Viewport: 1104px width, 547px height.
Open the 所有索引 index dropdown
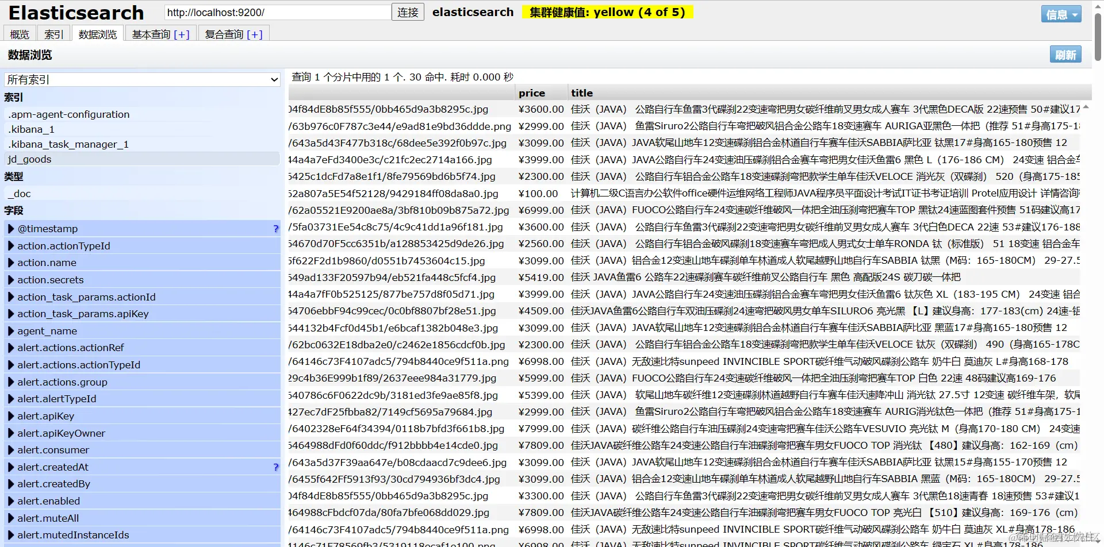tap(142, 79)
